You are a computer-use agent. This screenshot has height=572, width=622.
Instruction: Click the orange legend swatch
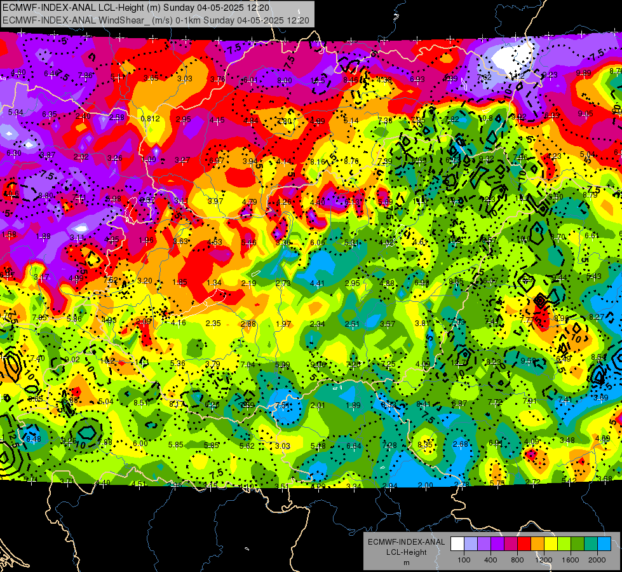537,544
